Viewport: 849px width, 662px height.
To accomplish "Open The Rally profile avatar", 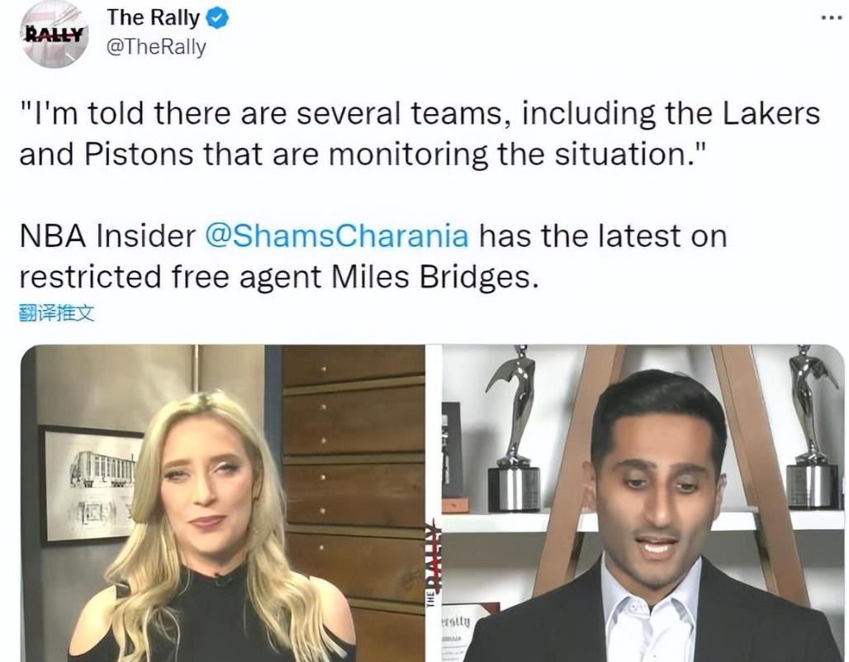I will pos(55,35).
